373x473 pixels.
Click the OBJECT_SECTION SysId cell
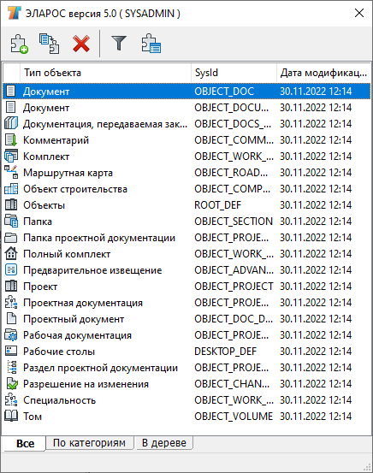click(234, 222)
